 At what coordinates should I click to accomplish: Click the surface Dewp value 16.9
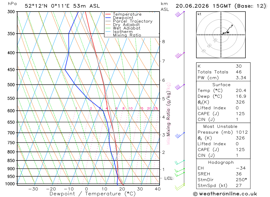coord(241,96)
